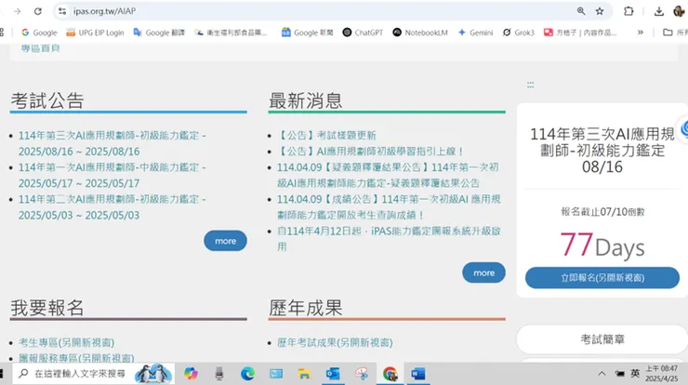Viewport: 688px width, 385px height.
Task: Click the floating blue icon beside countdown card
Action: pyautogui.click(x=684, y=129)
